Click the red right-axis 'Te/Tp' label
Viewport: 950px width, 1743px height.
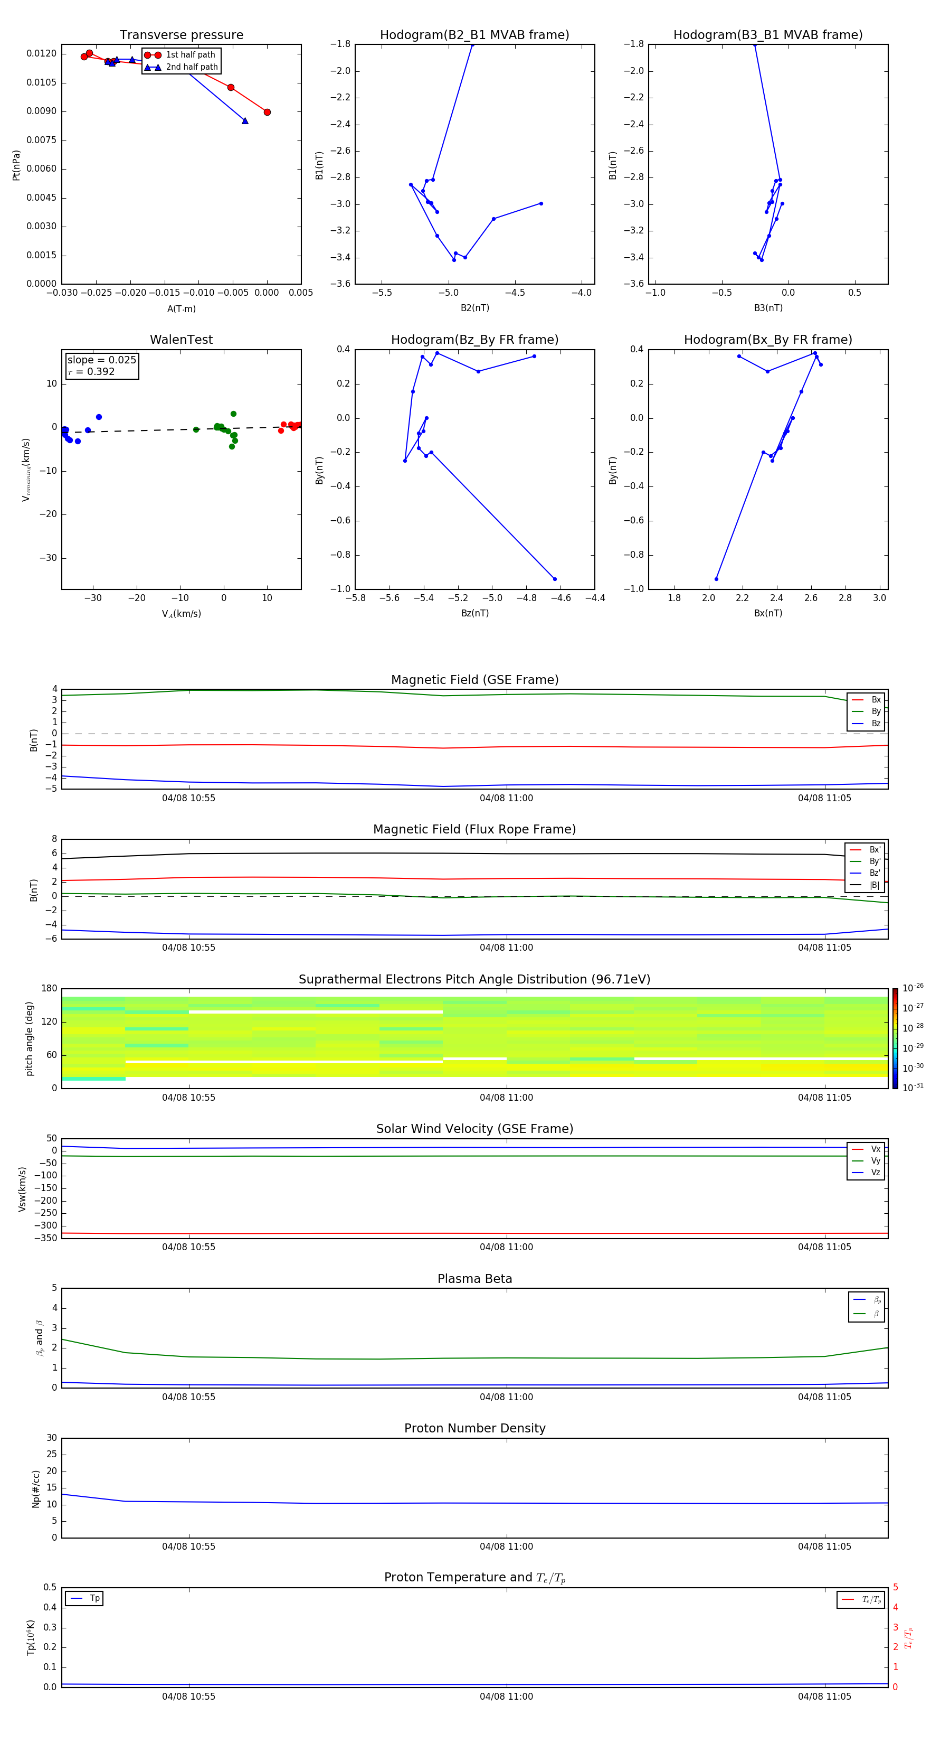908,1637
